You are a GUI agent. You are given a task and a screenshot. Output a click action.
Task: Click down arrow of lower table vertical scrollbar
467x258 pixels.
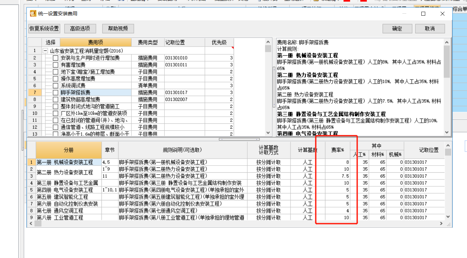[448, 217]
